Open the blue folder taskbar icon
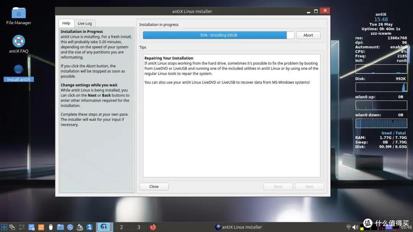Image resolution: width=413 pixels, height=232 pixels. (60, 227)
